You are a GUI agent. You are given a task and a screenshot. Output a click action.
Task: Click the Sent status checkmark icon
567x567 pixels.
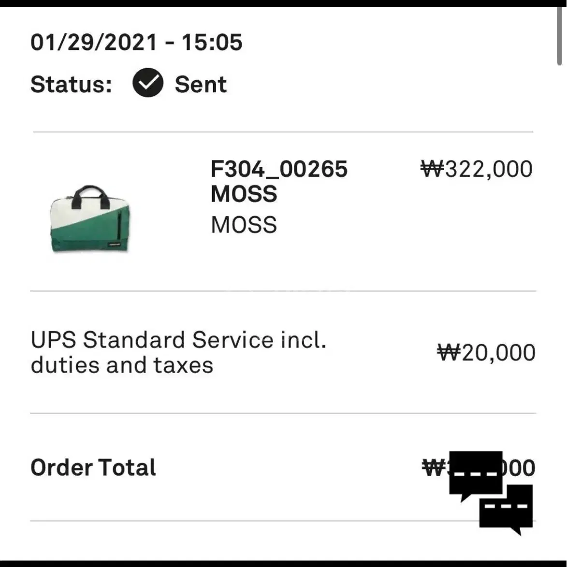point(148,83)
